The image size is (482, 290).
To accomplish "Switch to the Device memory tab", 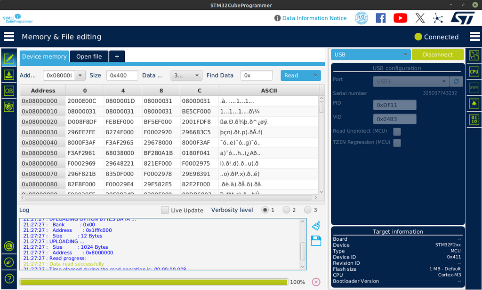I will point(44,56).
